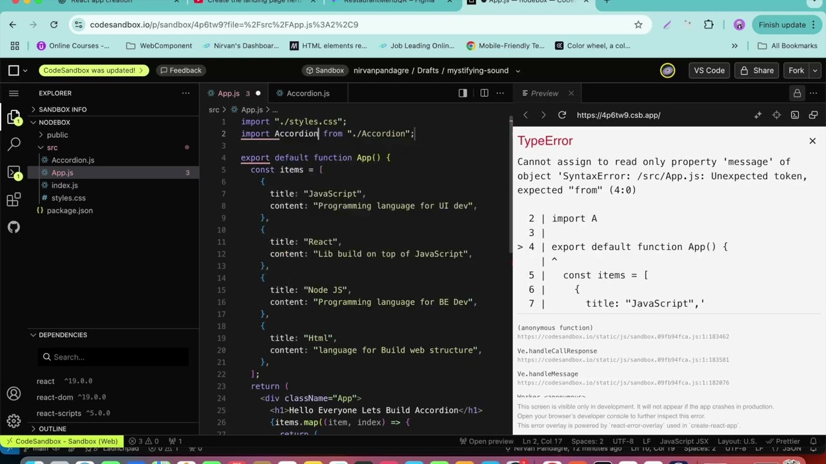Reload the browser page

(x=54, y=24)
